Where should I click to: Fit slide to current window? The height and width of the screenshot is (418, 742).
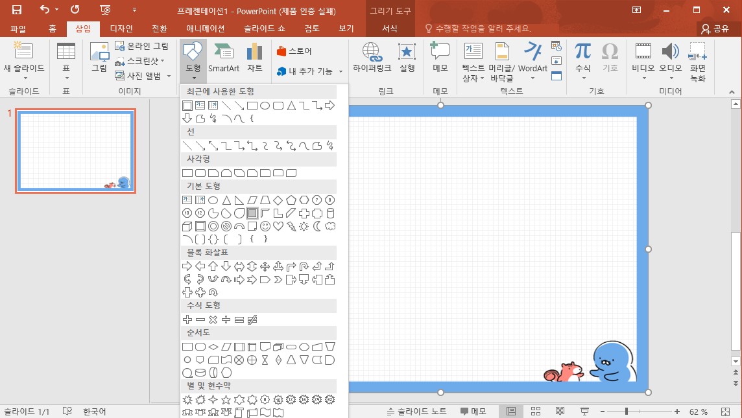(x=725, y=412)
